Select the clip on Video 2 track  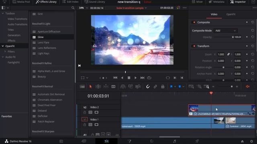pos(222,110)
